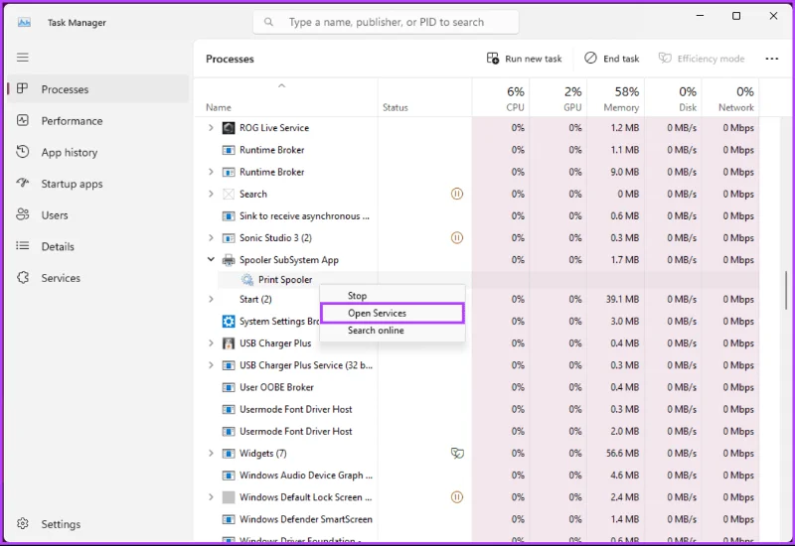Screen dimensions: 795x546
Task: Click efficiency leaf icon on Widgets row
Action: (x=457, y=453)
